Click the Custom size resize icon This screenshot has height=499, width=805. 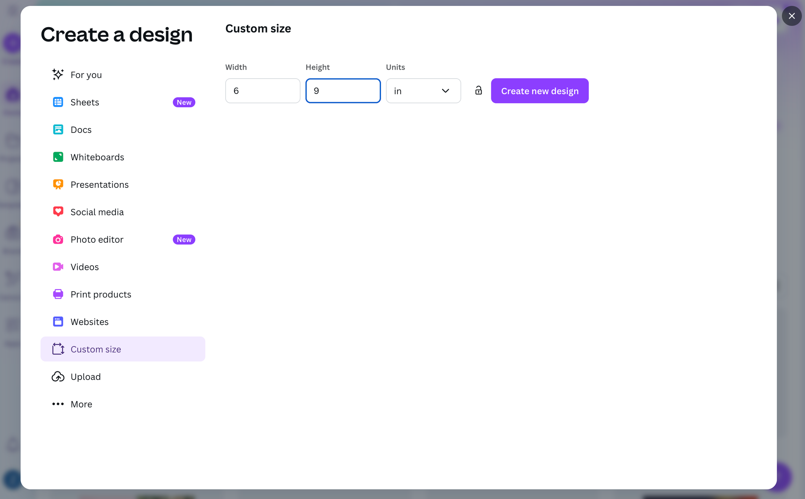(x=58, y=349)
